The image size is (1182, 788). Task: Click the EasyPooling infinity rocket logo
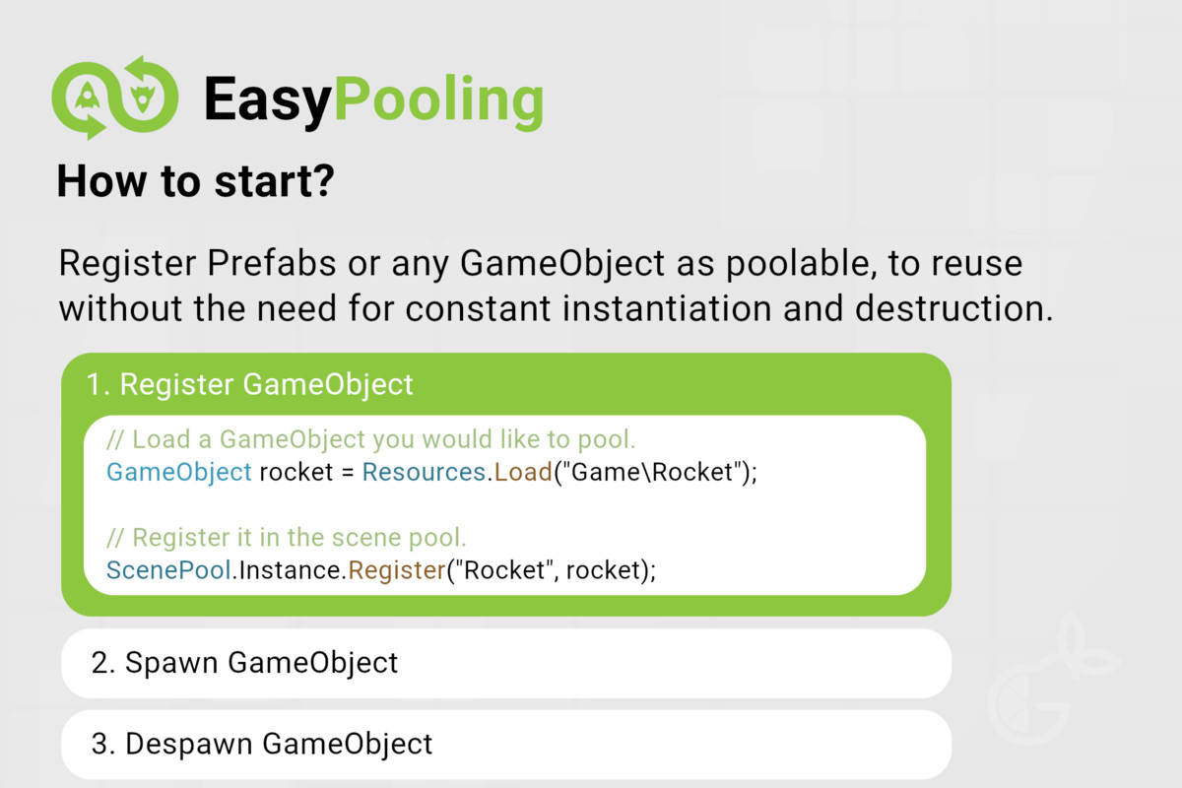pos(115,98)
